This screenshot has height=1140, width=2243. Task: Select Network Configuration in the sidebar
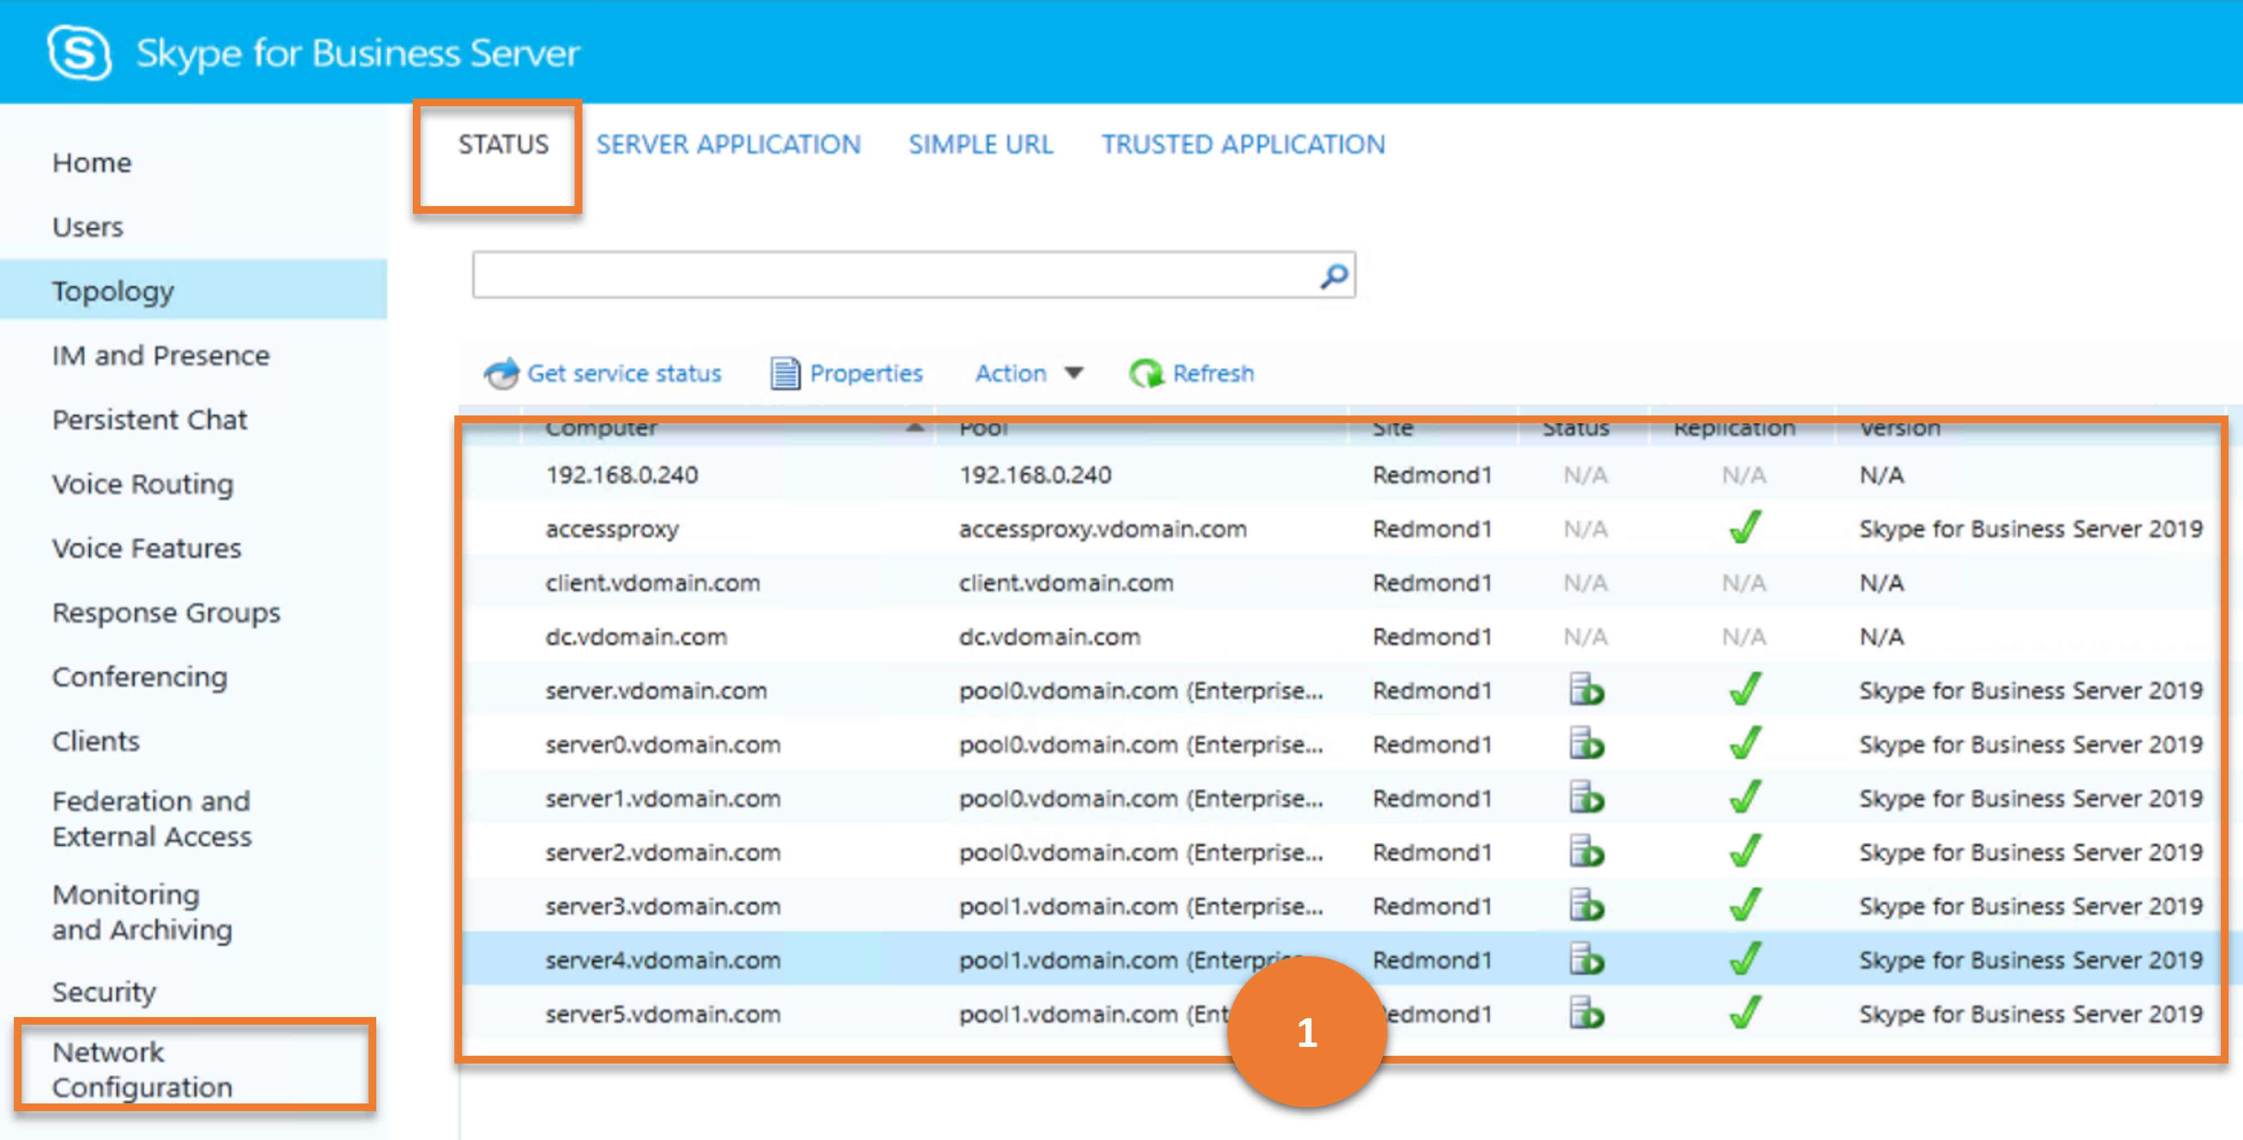click(142, 1070)
